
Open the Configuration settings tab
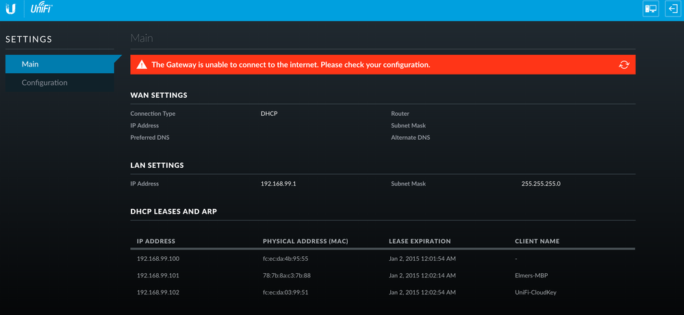coord(60,82)
